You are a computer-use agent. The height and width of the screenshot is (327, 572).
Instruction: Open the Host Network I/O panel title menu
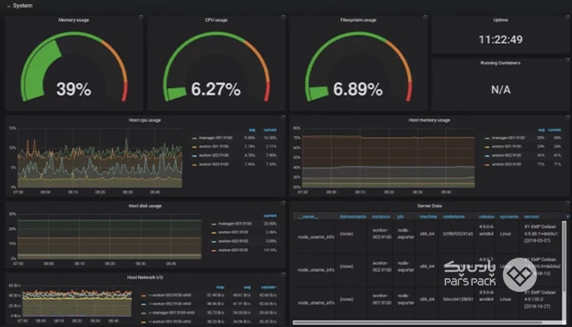145,277
